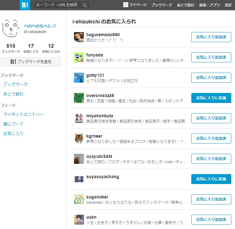
Task: Open the haguremado890 username link
Action: coord(103,35)
